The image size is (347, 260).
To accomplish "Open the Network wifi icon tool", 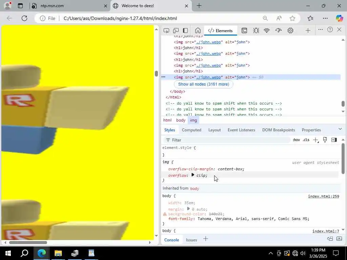I will (x=267, y=30).
